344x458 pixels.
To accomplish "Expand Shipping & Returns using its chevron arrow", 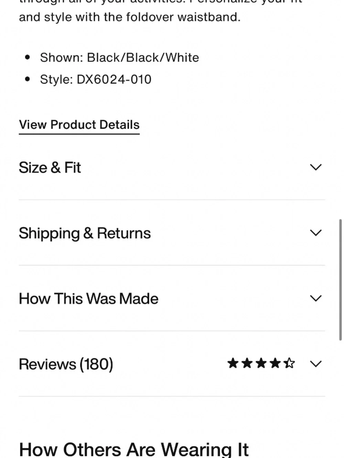I will tap(315, 233).
